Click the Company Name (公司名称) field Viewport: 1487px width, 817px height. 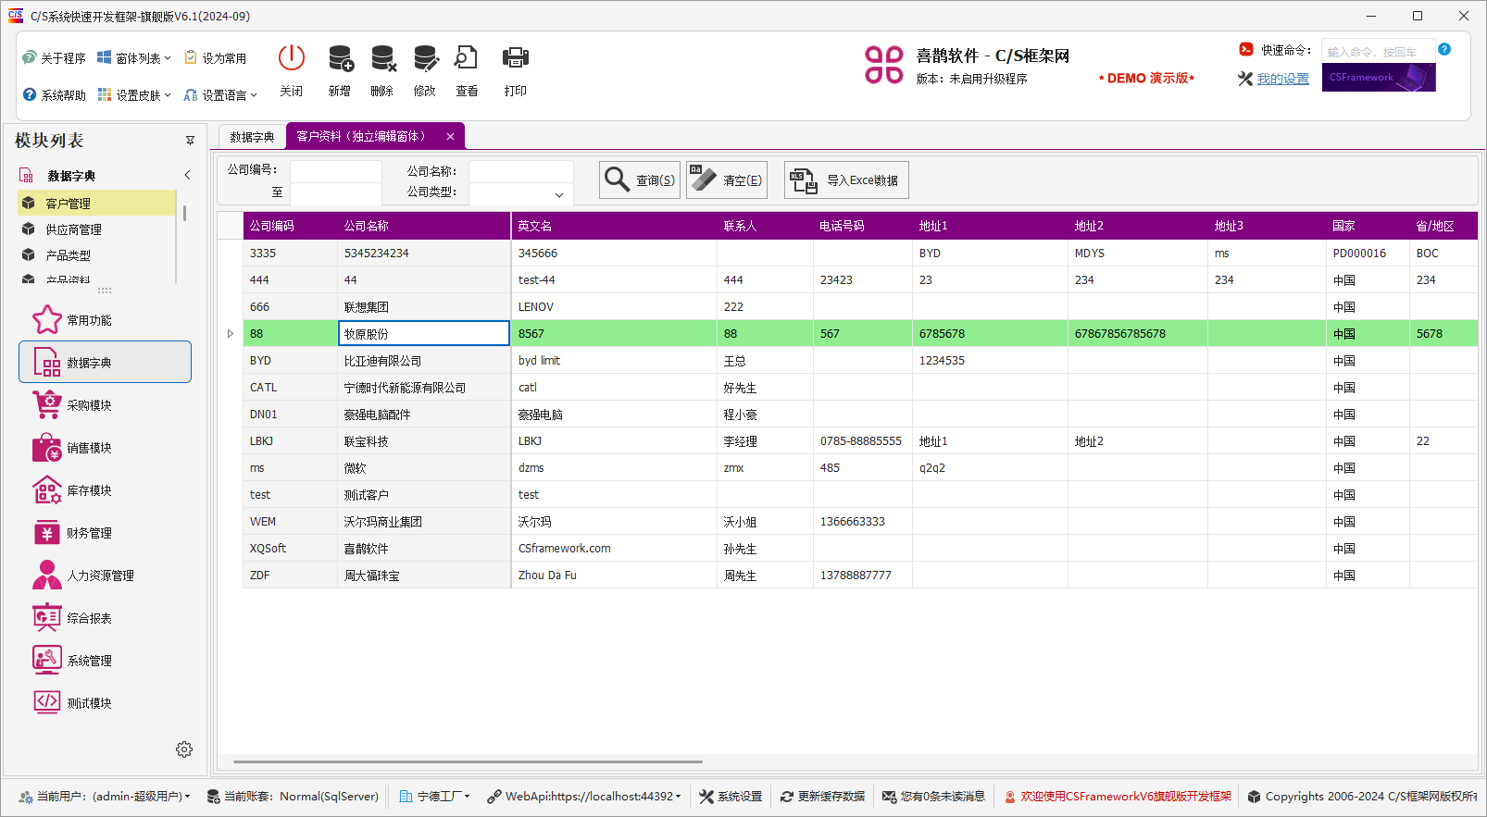(520, 171)
